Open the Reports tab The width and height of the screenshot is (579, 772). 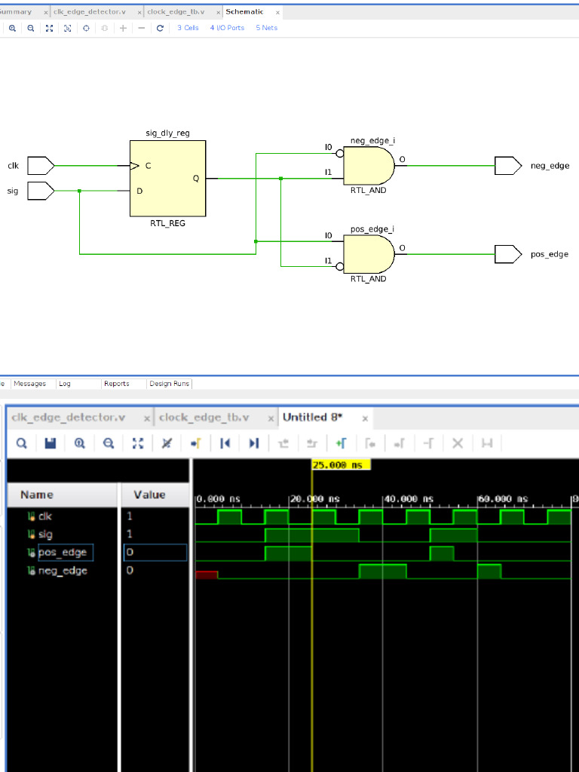coord(117,384)
